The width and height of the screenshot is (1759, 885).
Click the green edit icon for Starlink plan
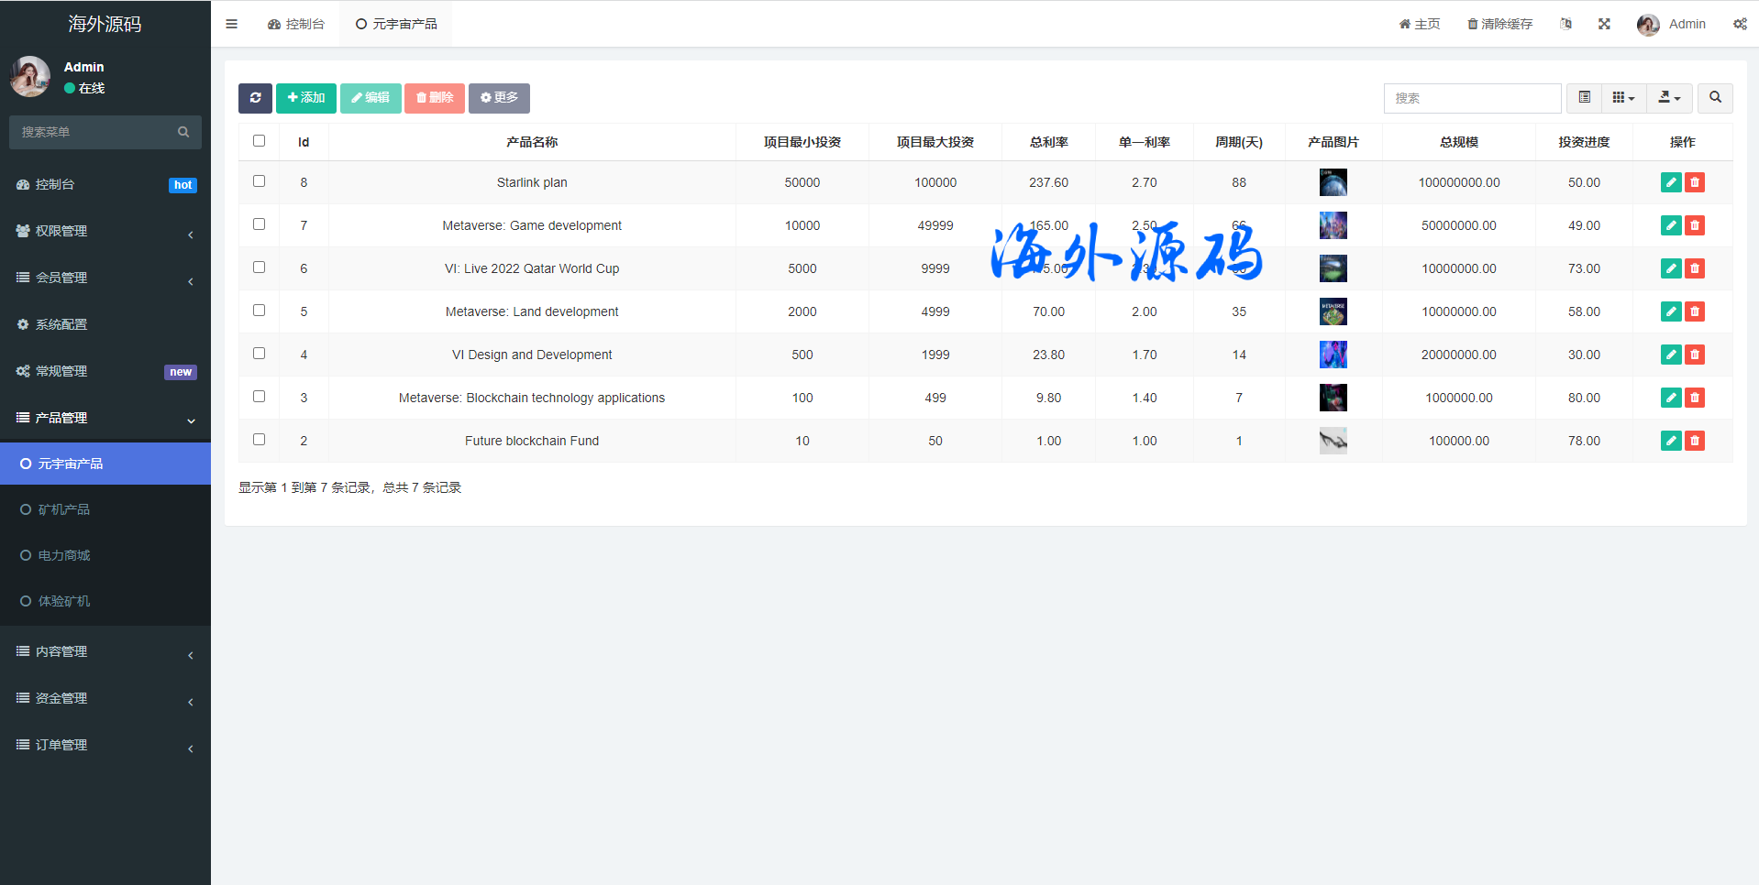[1670, 182]
